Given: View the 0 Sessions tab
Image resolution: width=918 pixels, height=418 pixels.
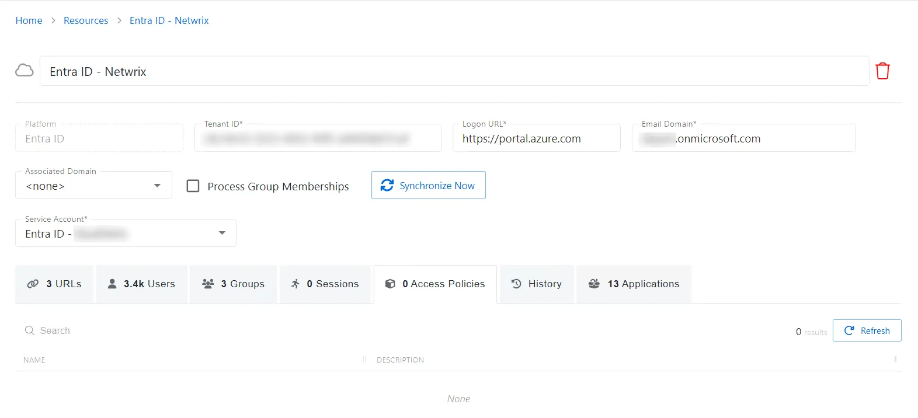Looking at the screenshot, I should coord(325,284).
